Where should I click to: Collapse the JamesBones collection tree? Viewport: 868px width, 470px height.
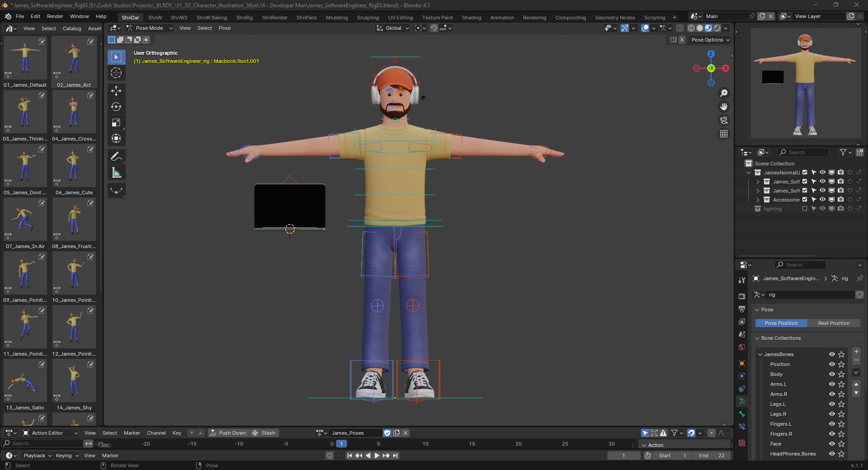[760, 354]
